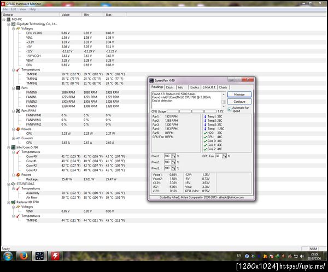This screenshot has width=328, height=272.
Task: Click the Currents category icon
Action: [18, 138]
